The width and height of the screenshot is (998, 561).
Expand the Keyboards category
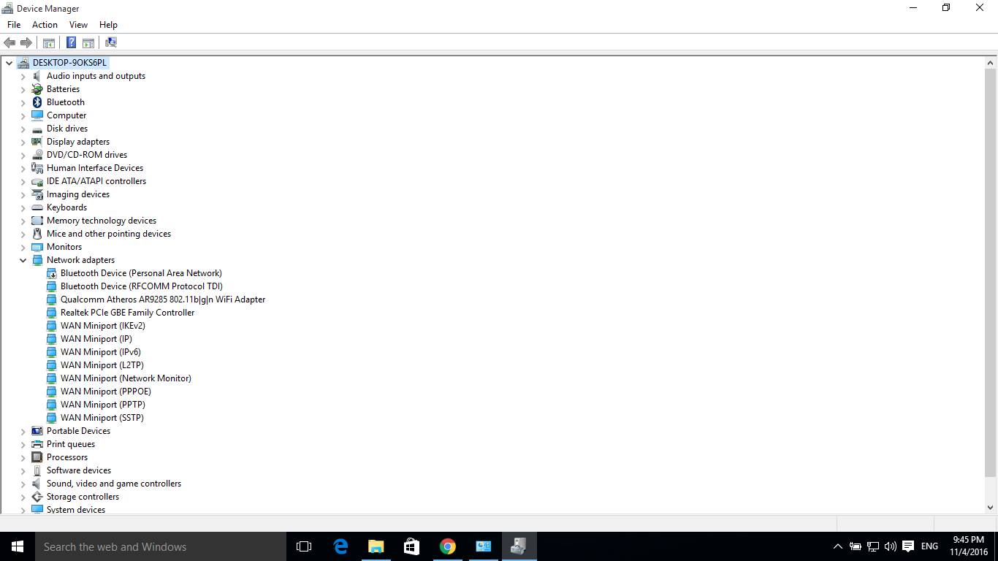pos(23,207)
